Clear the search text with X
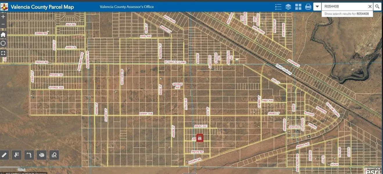This screenshot has height=174, width=383. 370,6
